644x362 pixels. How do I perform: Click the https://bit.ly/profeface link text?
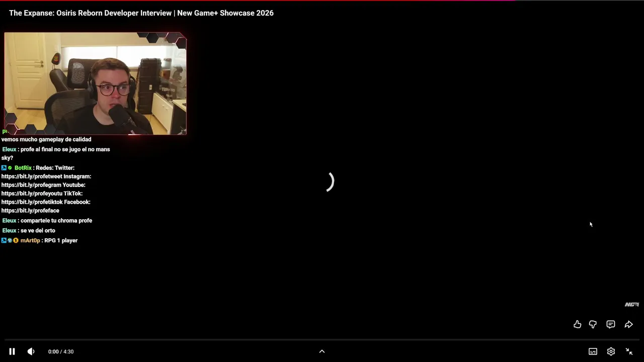(30, 211)
